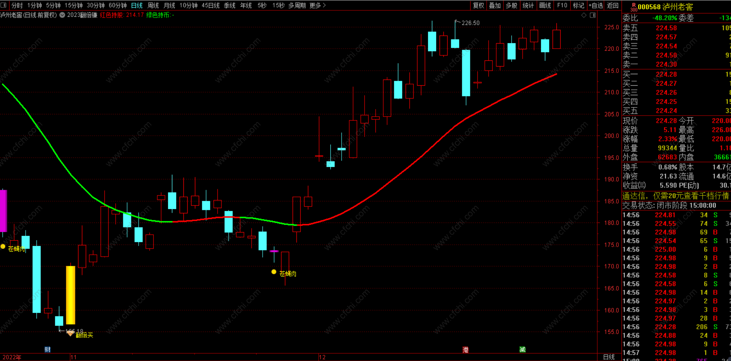
Task: Click the green 减 event marker
Action: 522,350
